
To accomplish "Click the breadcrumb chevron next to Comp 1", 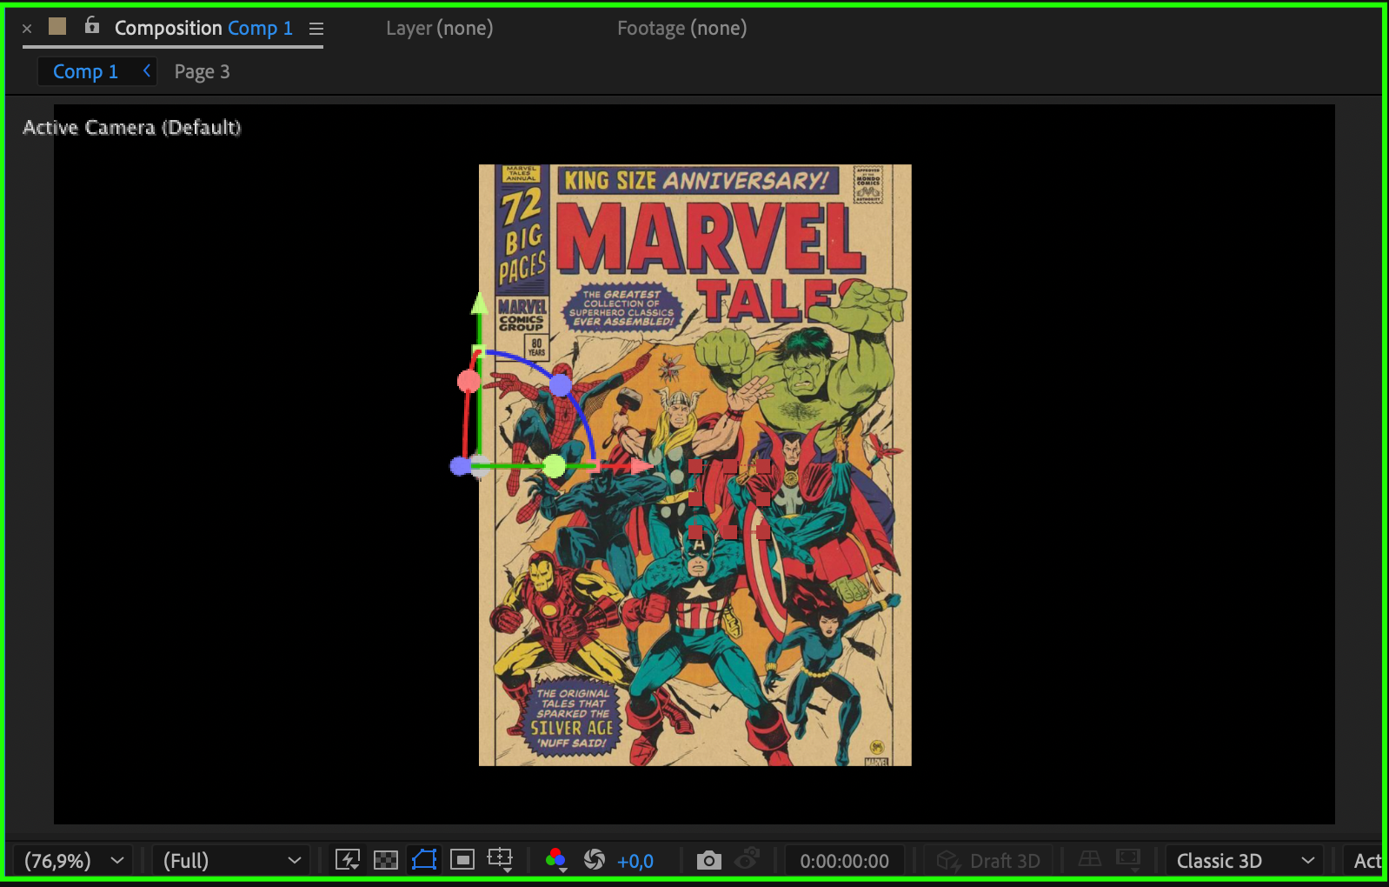I will (x=147, y=70).
